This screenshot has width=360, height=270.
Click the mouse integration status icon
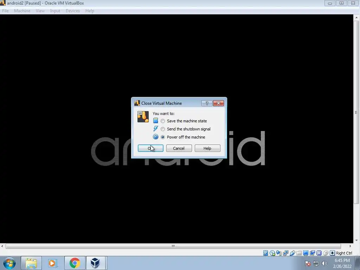[x=326, y=253]
